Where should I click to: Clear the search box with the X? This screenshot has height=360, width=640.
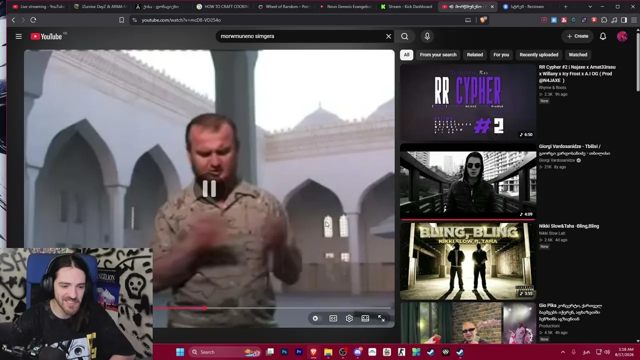(x=388, y=36)
